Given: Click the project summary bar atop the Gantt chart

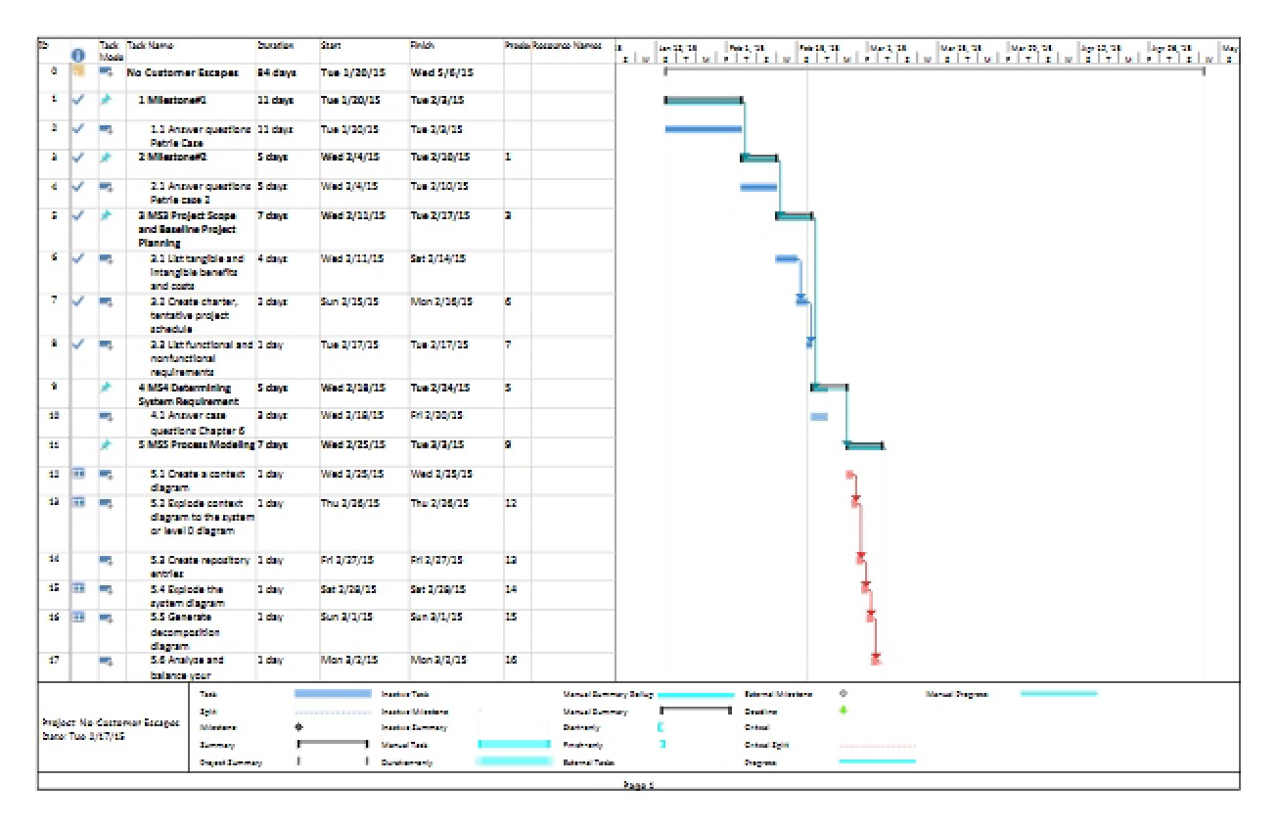Looking at the screenshot, I should (x=935, y=69).
